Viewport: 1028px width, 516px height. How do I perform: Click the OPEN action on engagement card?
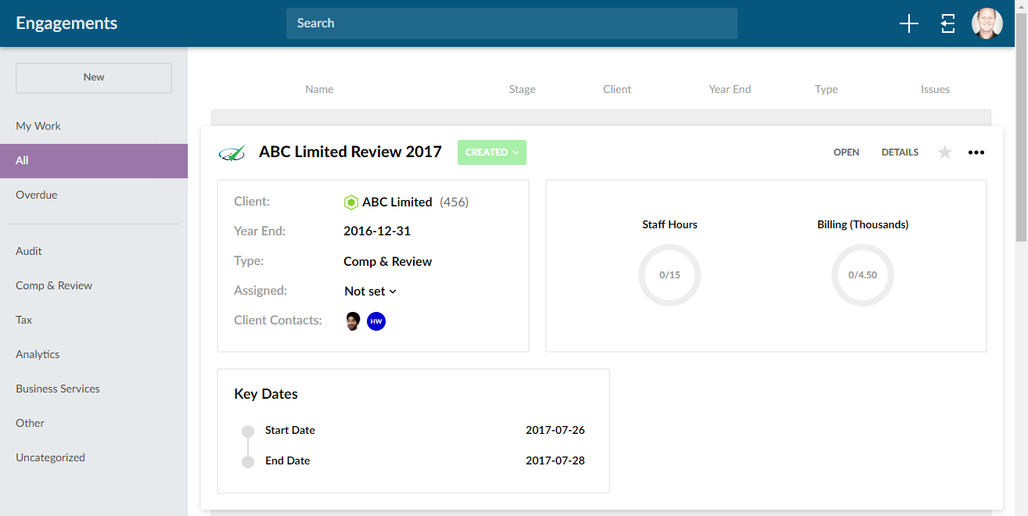click(x=846, y=152)
